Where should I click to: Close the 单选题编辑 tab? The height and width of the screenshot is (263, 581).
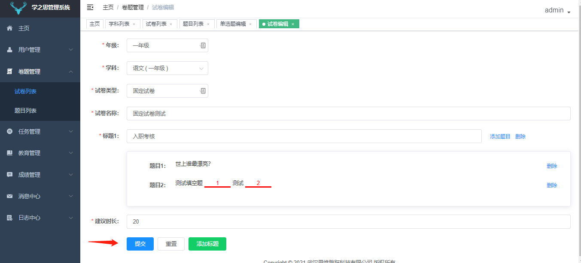tap(250, 24)
